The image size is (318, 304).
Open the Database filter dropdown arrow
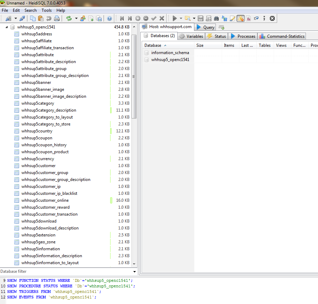point(134,272)
